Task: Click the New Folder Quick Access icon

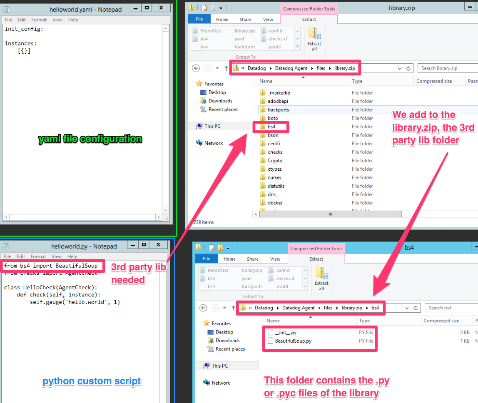Action: (x=212, y=7)
